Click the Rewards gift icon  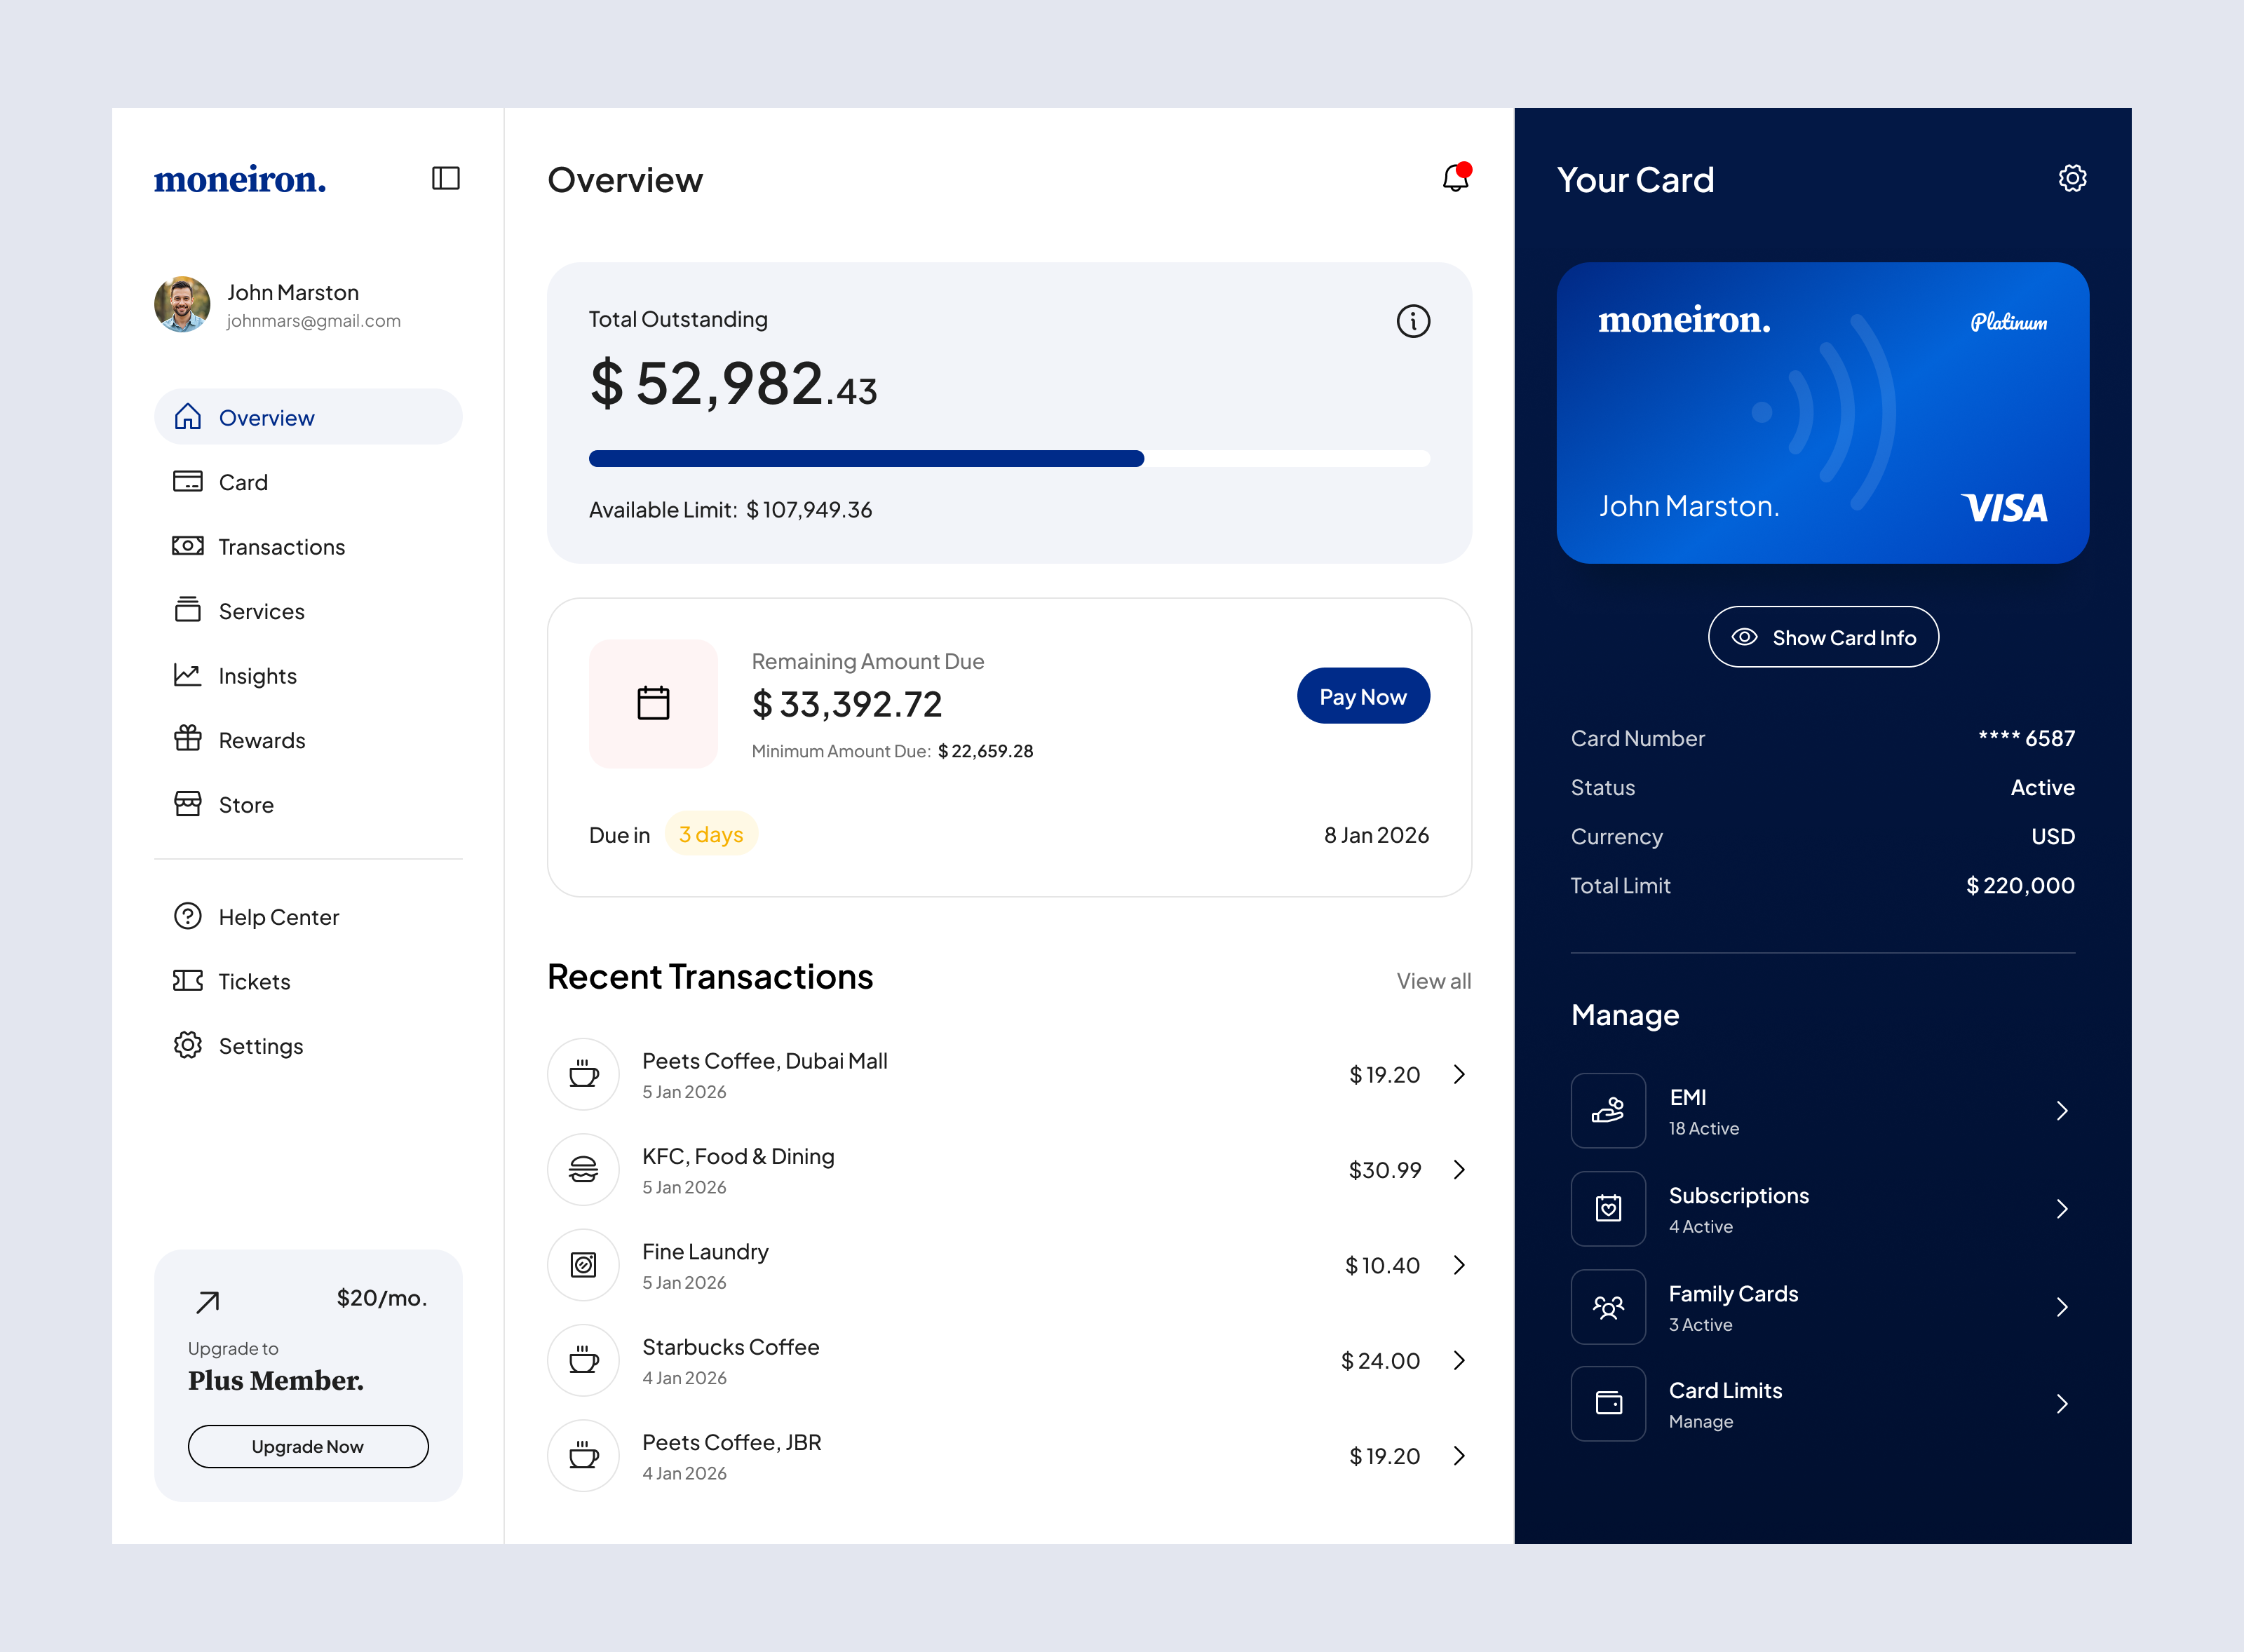point(188,740)
